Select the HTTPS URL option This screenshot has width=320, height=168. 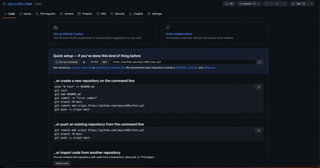(94, 62)
